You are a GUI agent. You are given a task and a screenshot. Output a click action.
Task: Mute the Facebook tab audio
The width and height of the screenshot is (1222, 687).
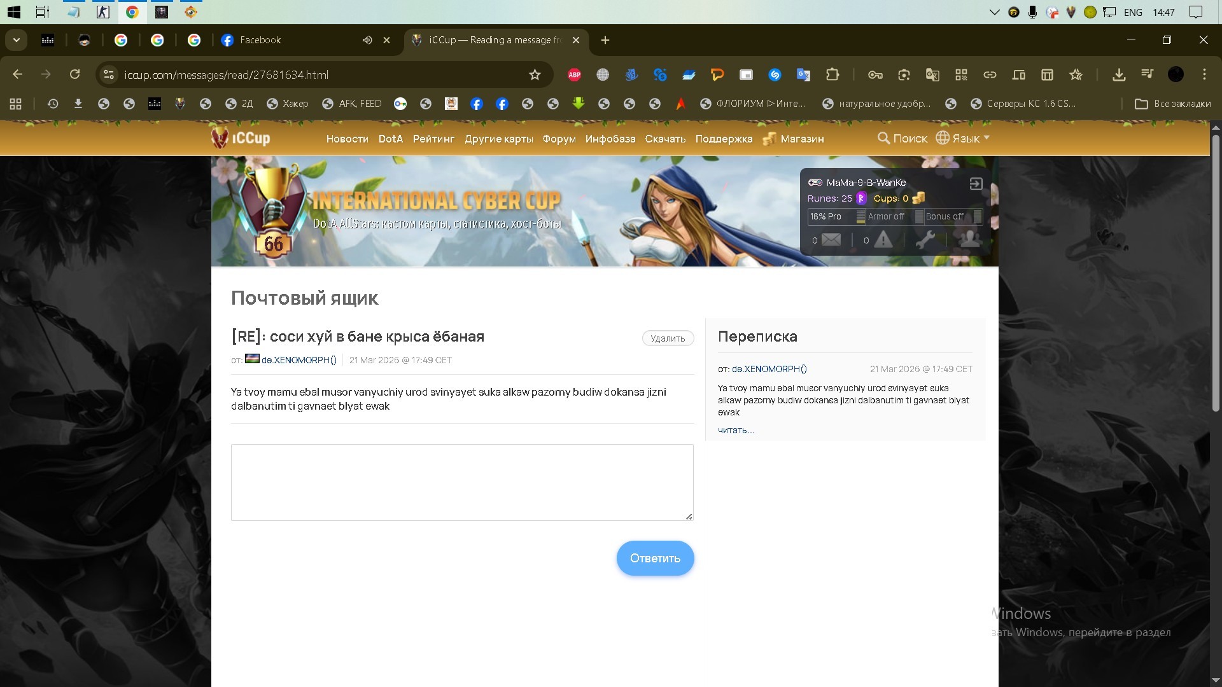pyautogui.click(x=367, y=40)
